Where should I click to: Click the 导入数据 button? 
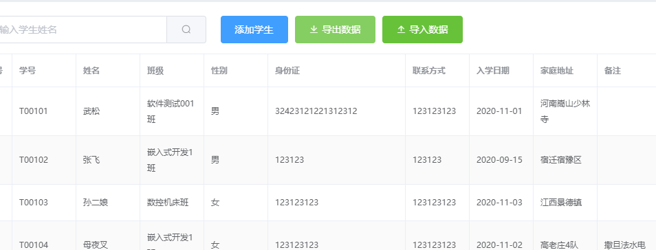423,30
